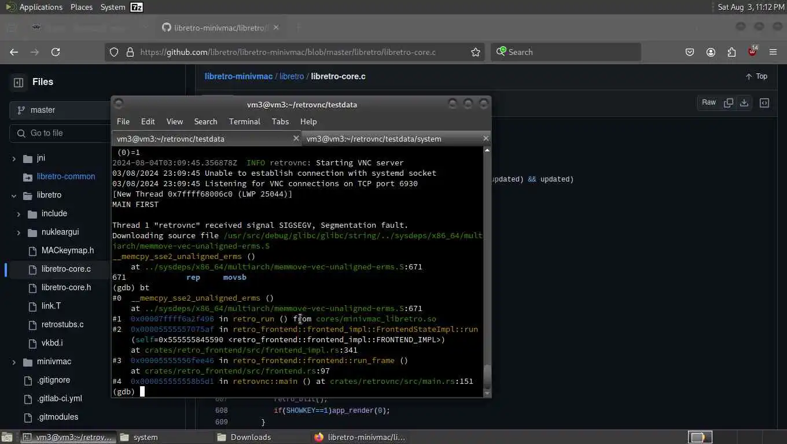Image resolution: width=787 pixels, height=444 pixels.
Task: Click clock in top panel
Action: pos(750,7)
